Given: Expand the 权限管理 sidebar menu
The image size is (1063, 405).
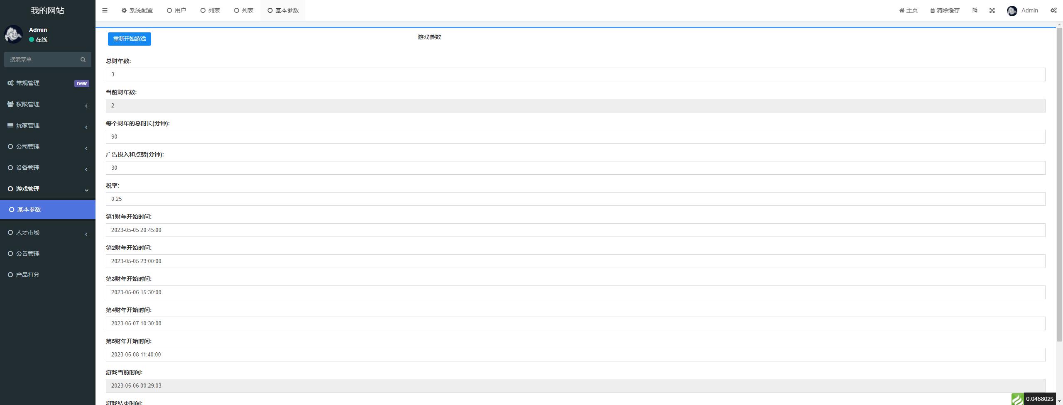Looking at the screenshot, I should (47, 105).
